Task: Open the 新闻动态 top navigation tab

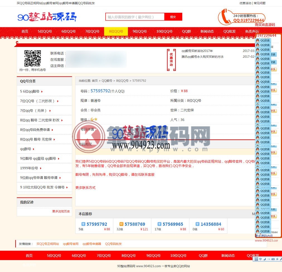Action: (207, 31)
